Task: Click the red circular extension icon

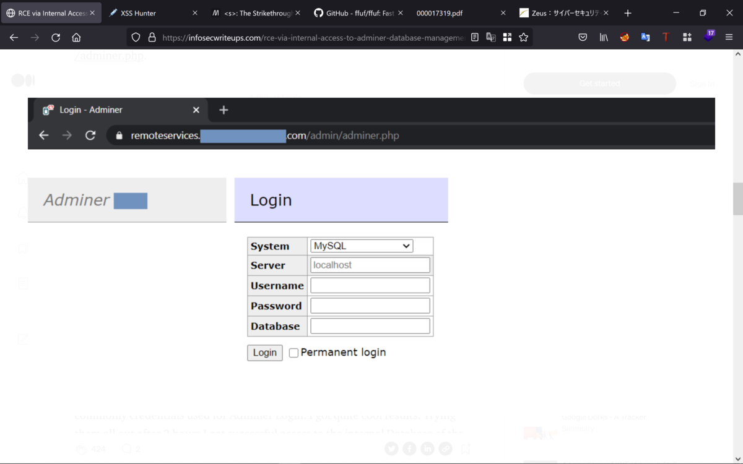Action: click(625, 38)
